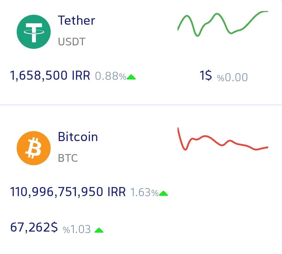The image size is (282, 254).
Task: Click the 1.63% Bitcoin change value
Action: pos(144,193)
